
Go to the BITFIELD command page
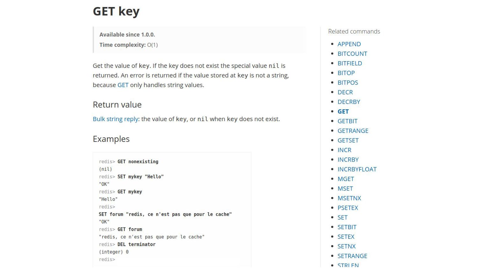pos(350,63)
